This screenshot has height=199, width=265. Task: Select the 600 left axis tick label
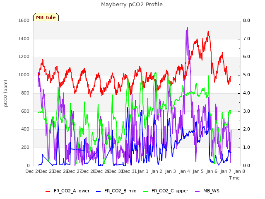tap(25, 111)
